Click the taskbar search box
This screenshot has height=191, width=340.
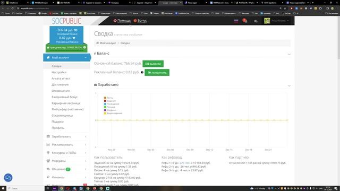click(25, 188)
